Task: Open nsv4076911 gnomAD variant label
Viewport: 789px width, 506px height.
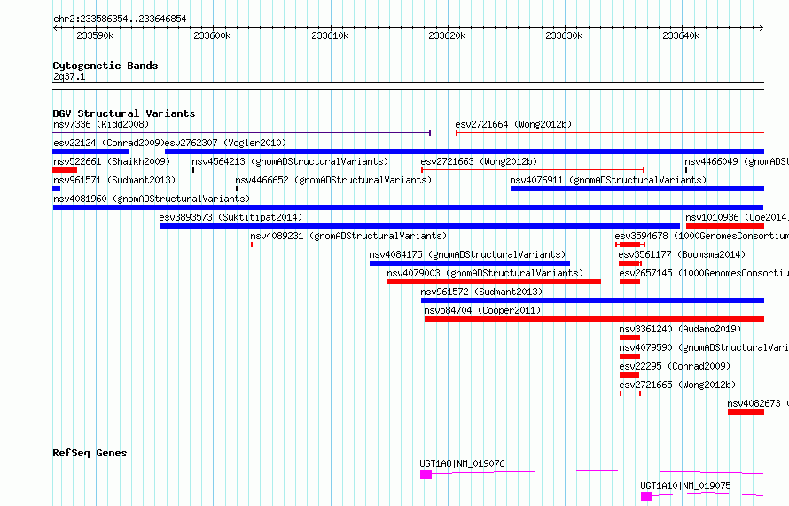Action: 608,180
